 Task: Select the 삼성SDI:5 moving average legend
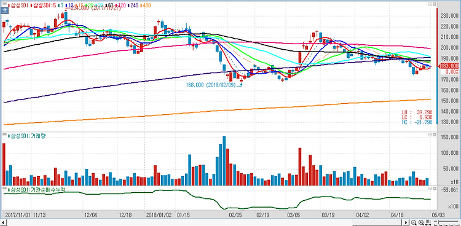[43, 6]
